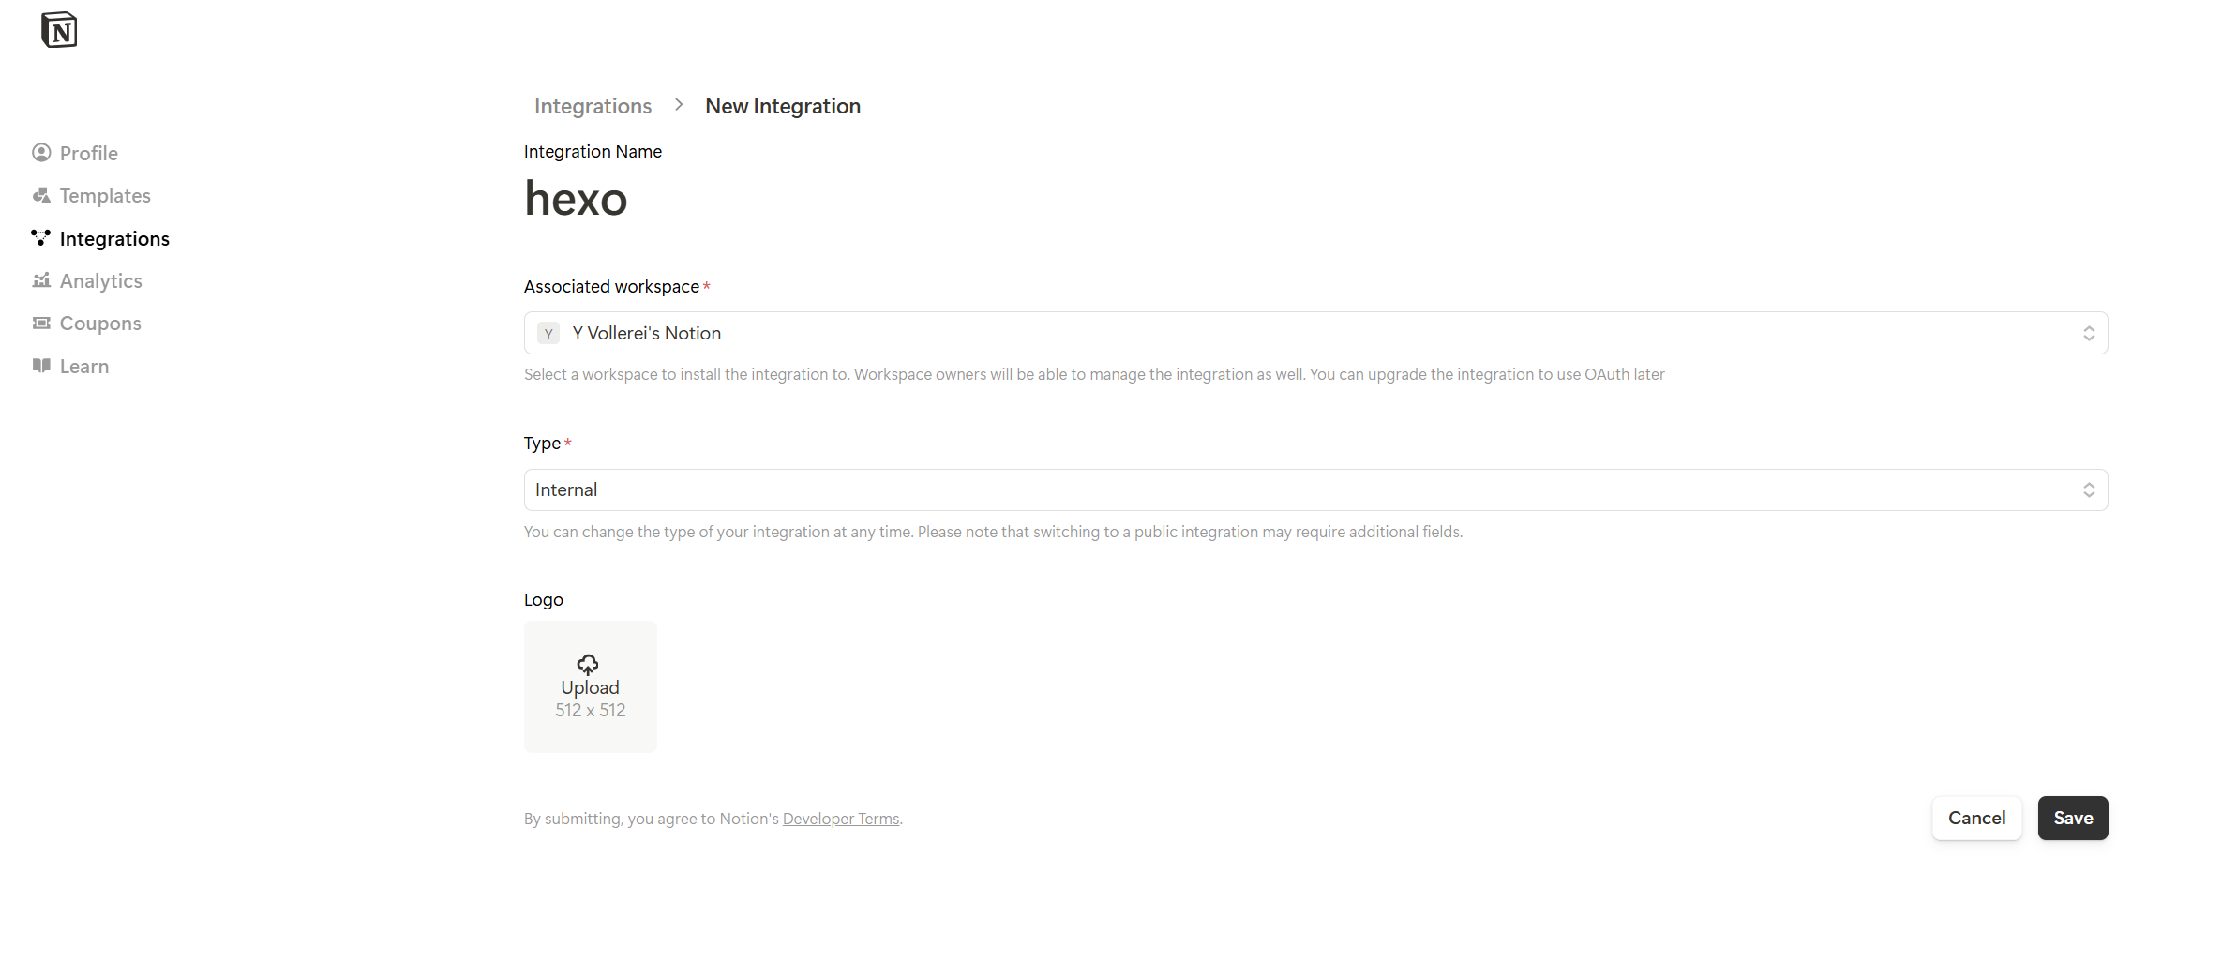Screen dimensions: 2222x963
Task: Click the workspace selector up-down arrows
Action: 2089,333
